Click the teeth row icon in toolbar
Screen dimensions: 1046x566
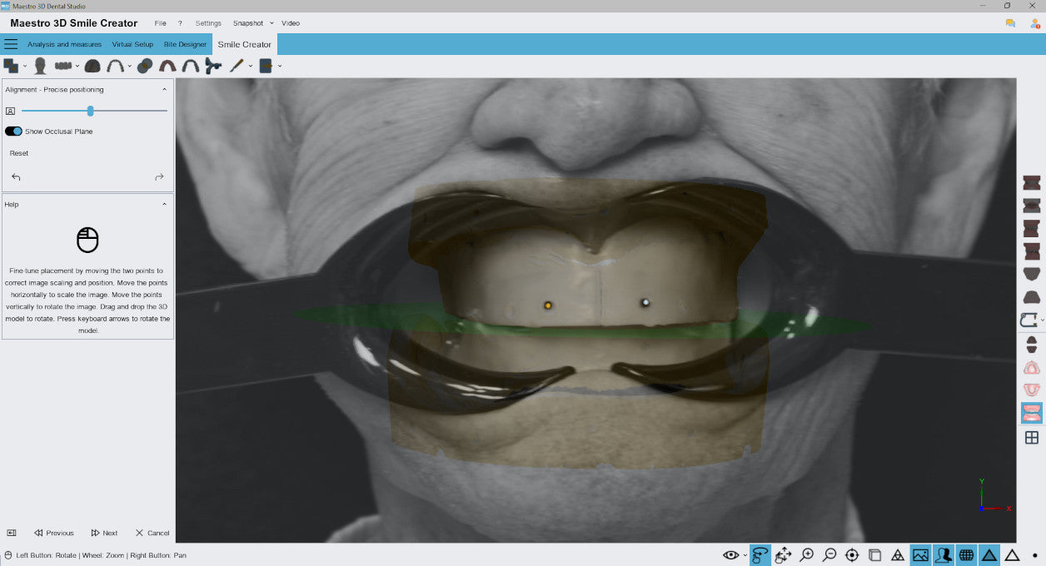pyautogui.click(x=63, y=66)
